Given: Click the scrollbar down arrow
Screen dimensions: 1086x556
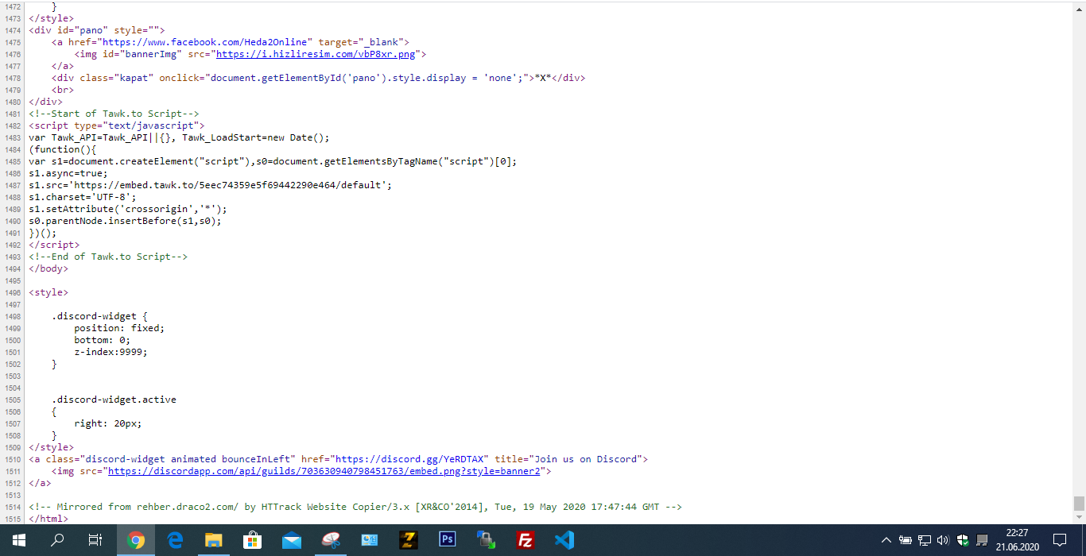Looking at the screenshot, I should (1079, 518).
